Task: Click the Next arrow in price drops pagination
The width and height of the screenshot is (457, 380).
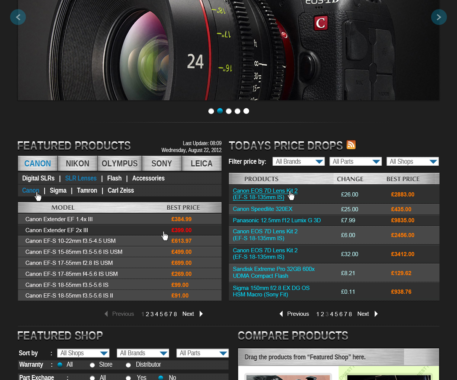Action: 376,314
